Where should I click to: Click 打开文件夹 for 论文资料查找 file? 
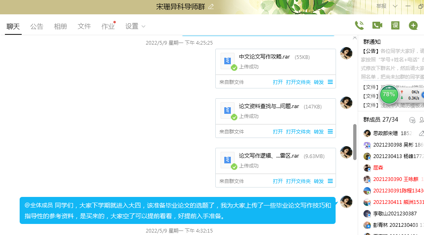point(298,131)
